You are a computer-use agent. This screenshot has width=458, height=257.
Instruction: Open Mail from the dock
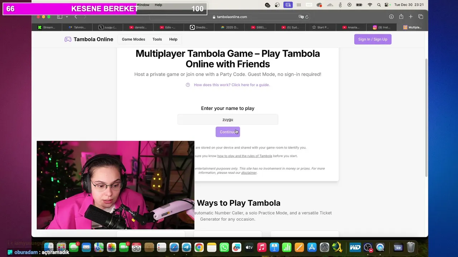pyautogui.click(x=86, y=247)
